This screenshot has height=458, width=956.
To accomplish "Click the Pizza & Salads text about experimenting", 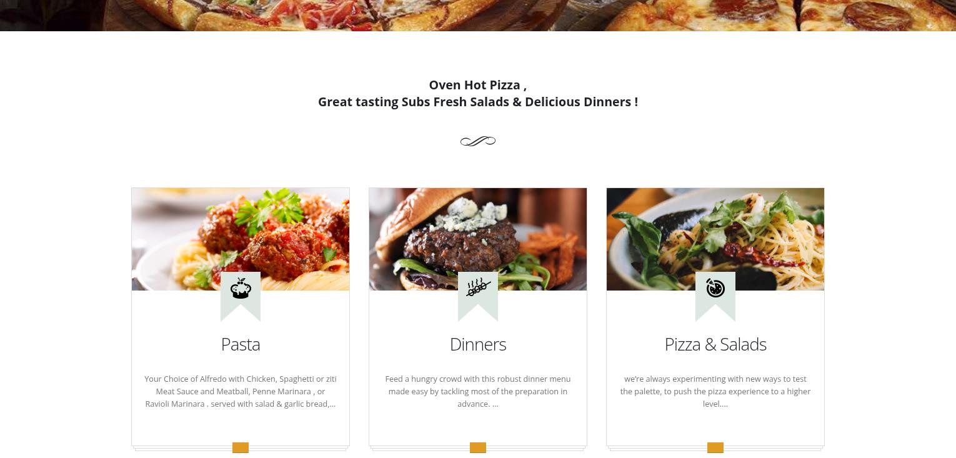I will pos(715,391).
